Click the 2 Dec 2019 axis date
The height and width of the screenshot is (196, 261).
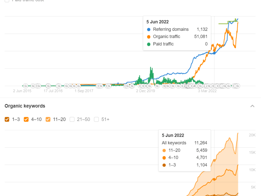[x=145, y=91]
